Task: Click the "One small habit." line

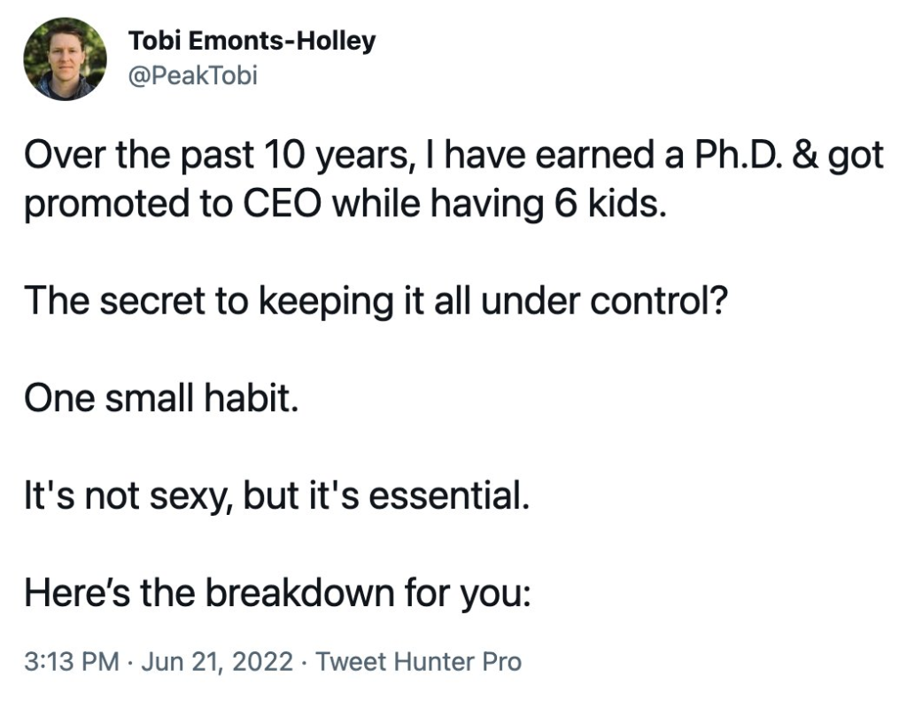Action: [162, 398]
